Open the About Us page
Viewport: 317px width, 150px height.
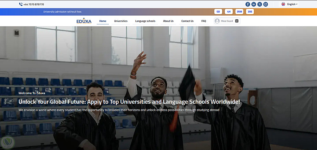coord(168,21)
